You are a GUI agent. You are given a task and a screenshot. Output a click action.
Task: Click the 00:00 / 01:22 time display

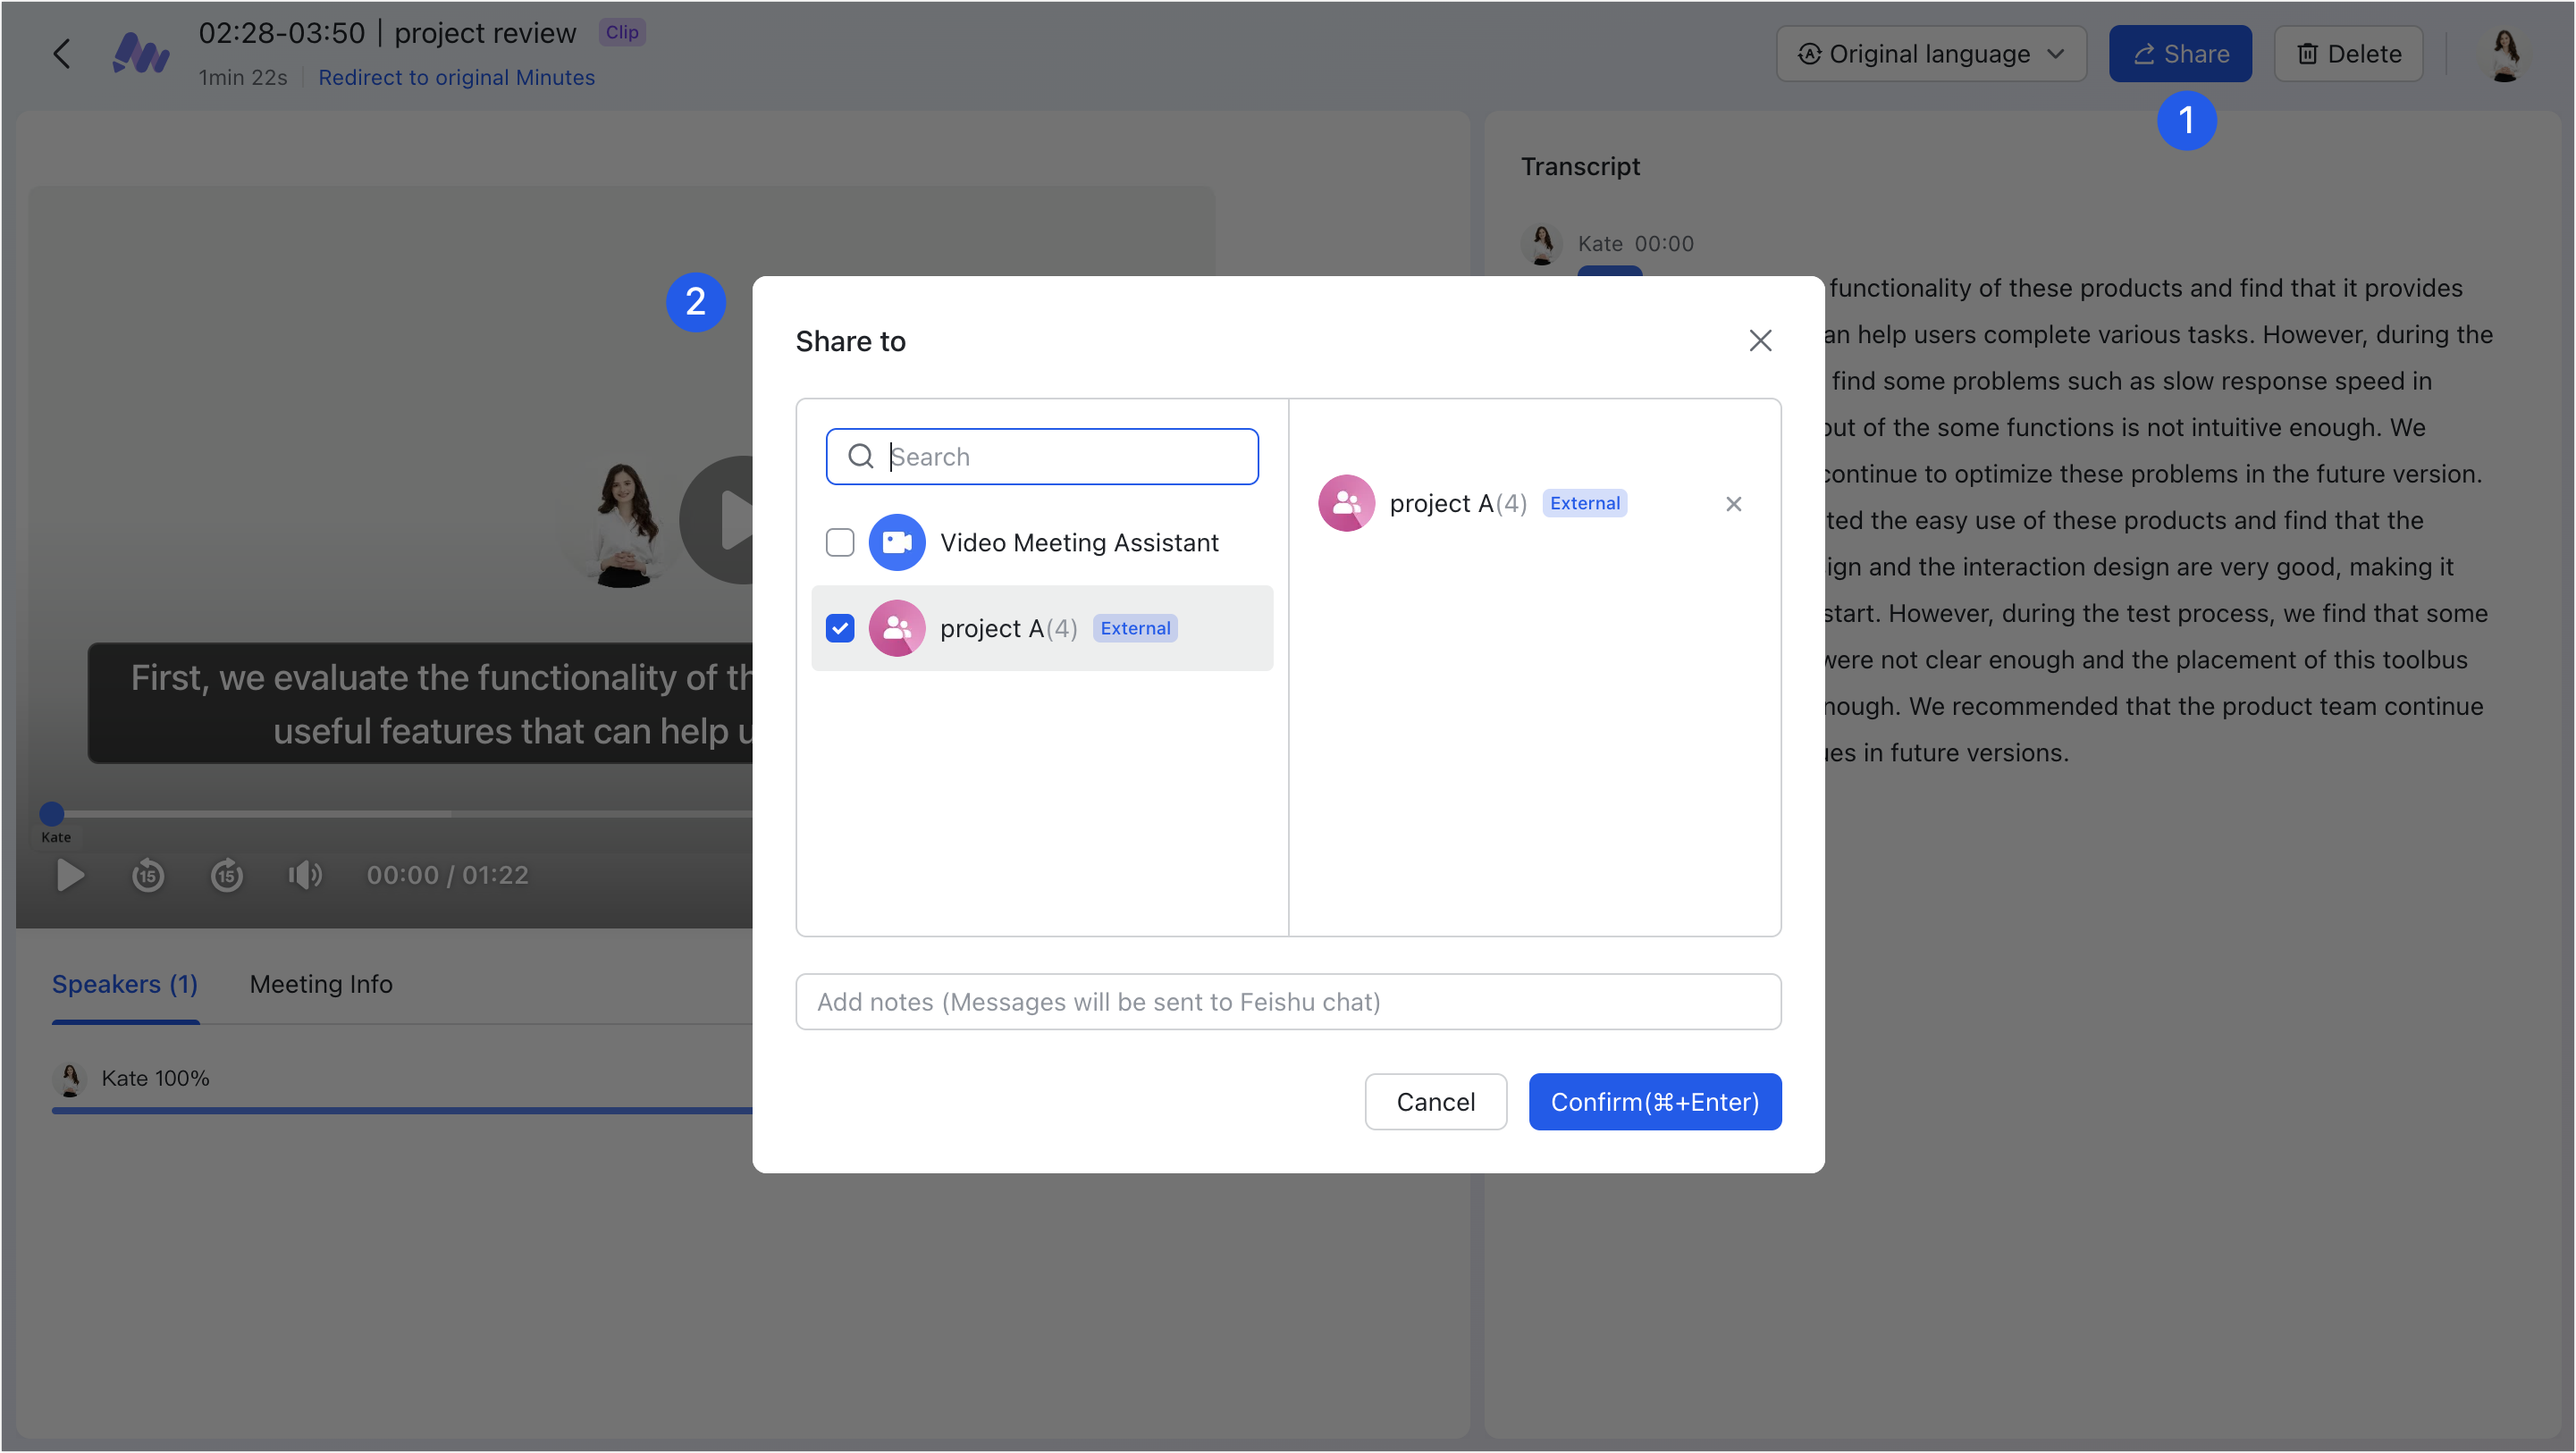447,875
